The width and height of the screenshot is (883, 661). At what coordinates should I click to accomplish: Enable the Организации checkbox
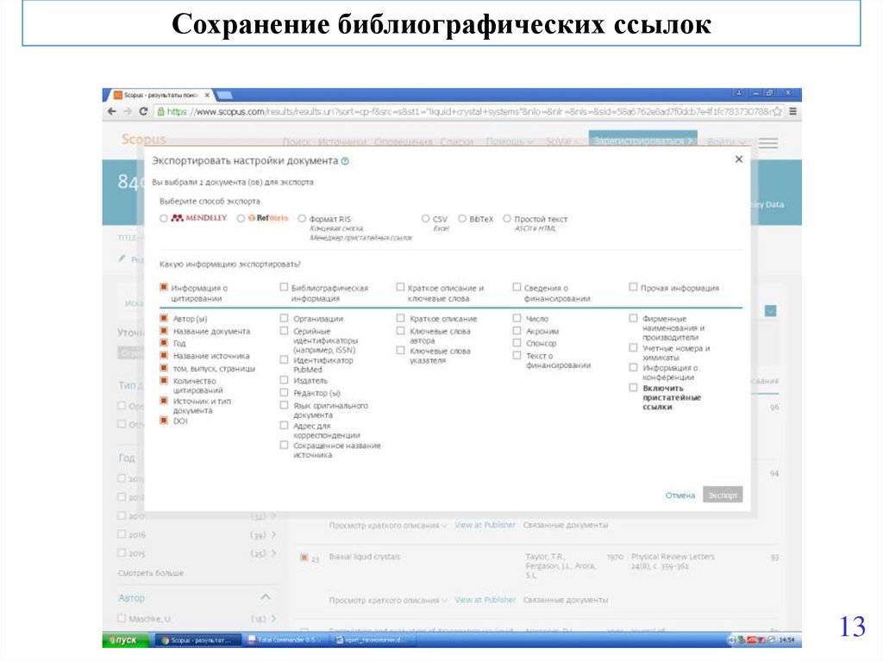coord(284,319)
